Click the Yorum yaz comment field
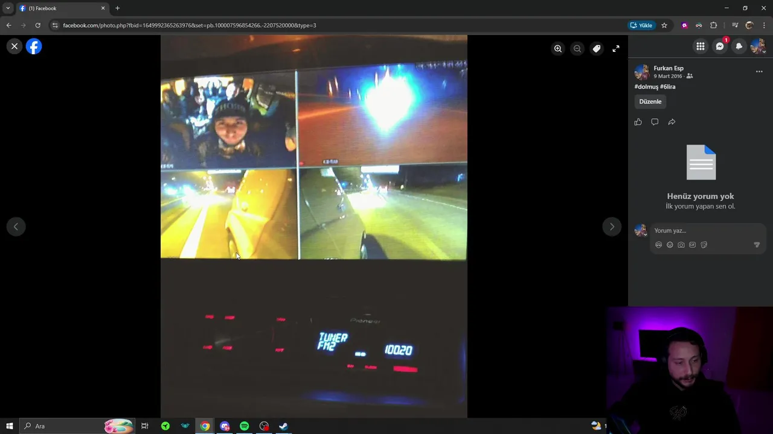 [708, 231]
